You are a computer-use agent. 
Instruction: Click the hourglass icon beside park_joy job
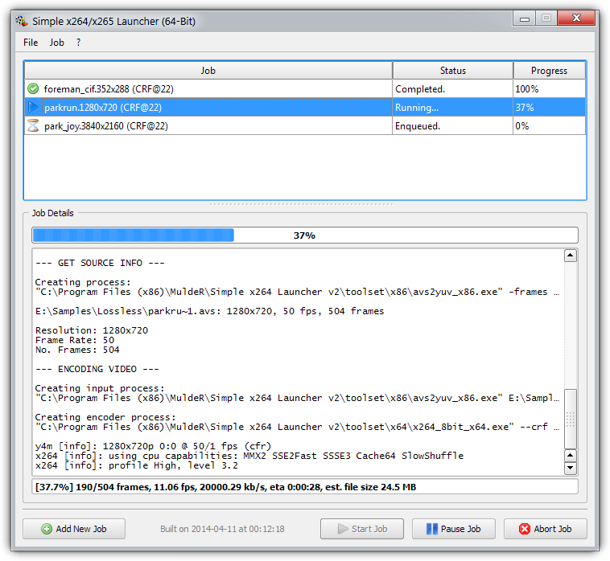click(x=34, y=125)
